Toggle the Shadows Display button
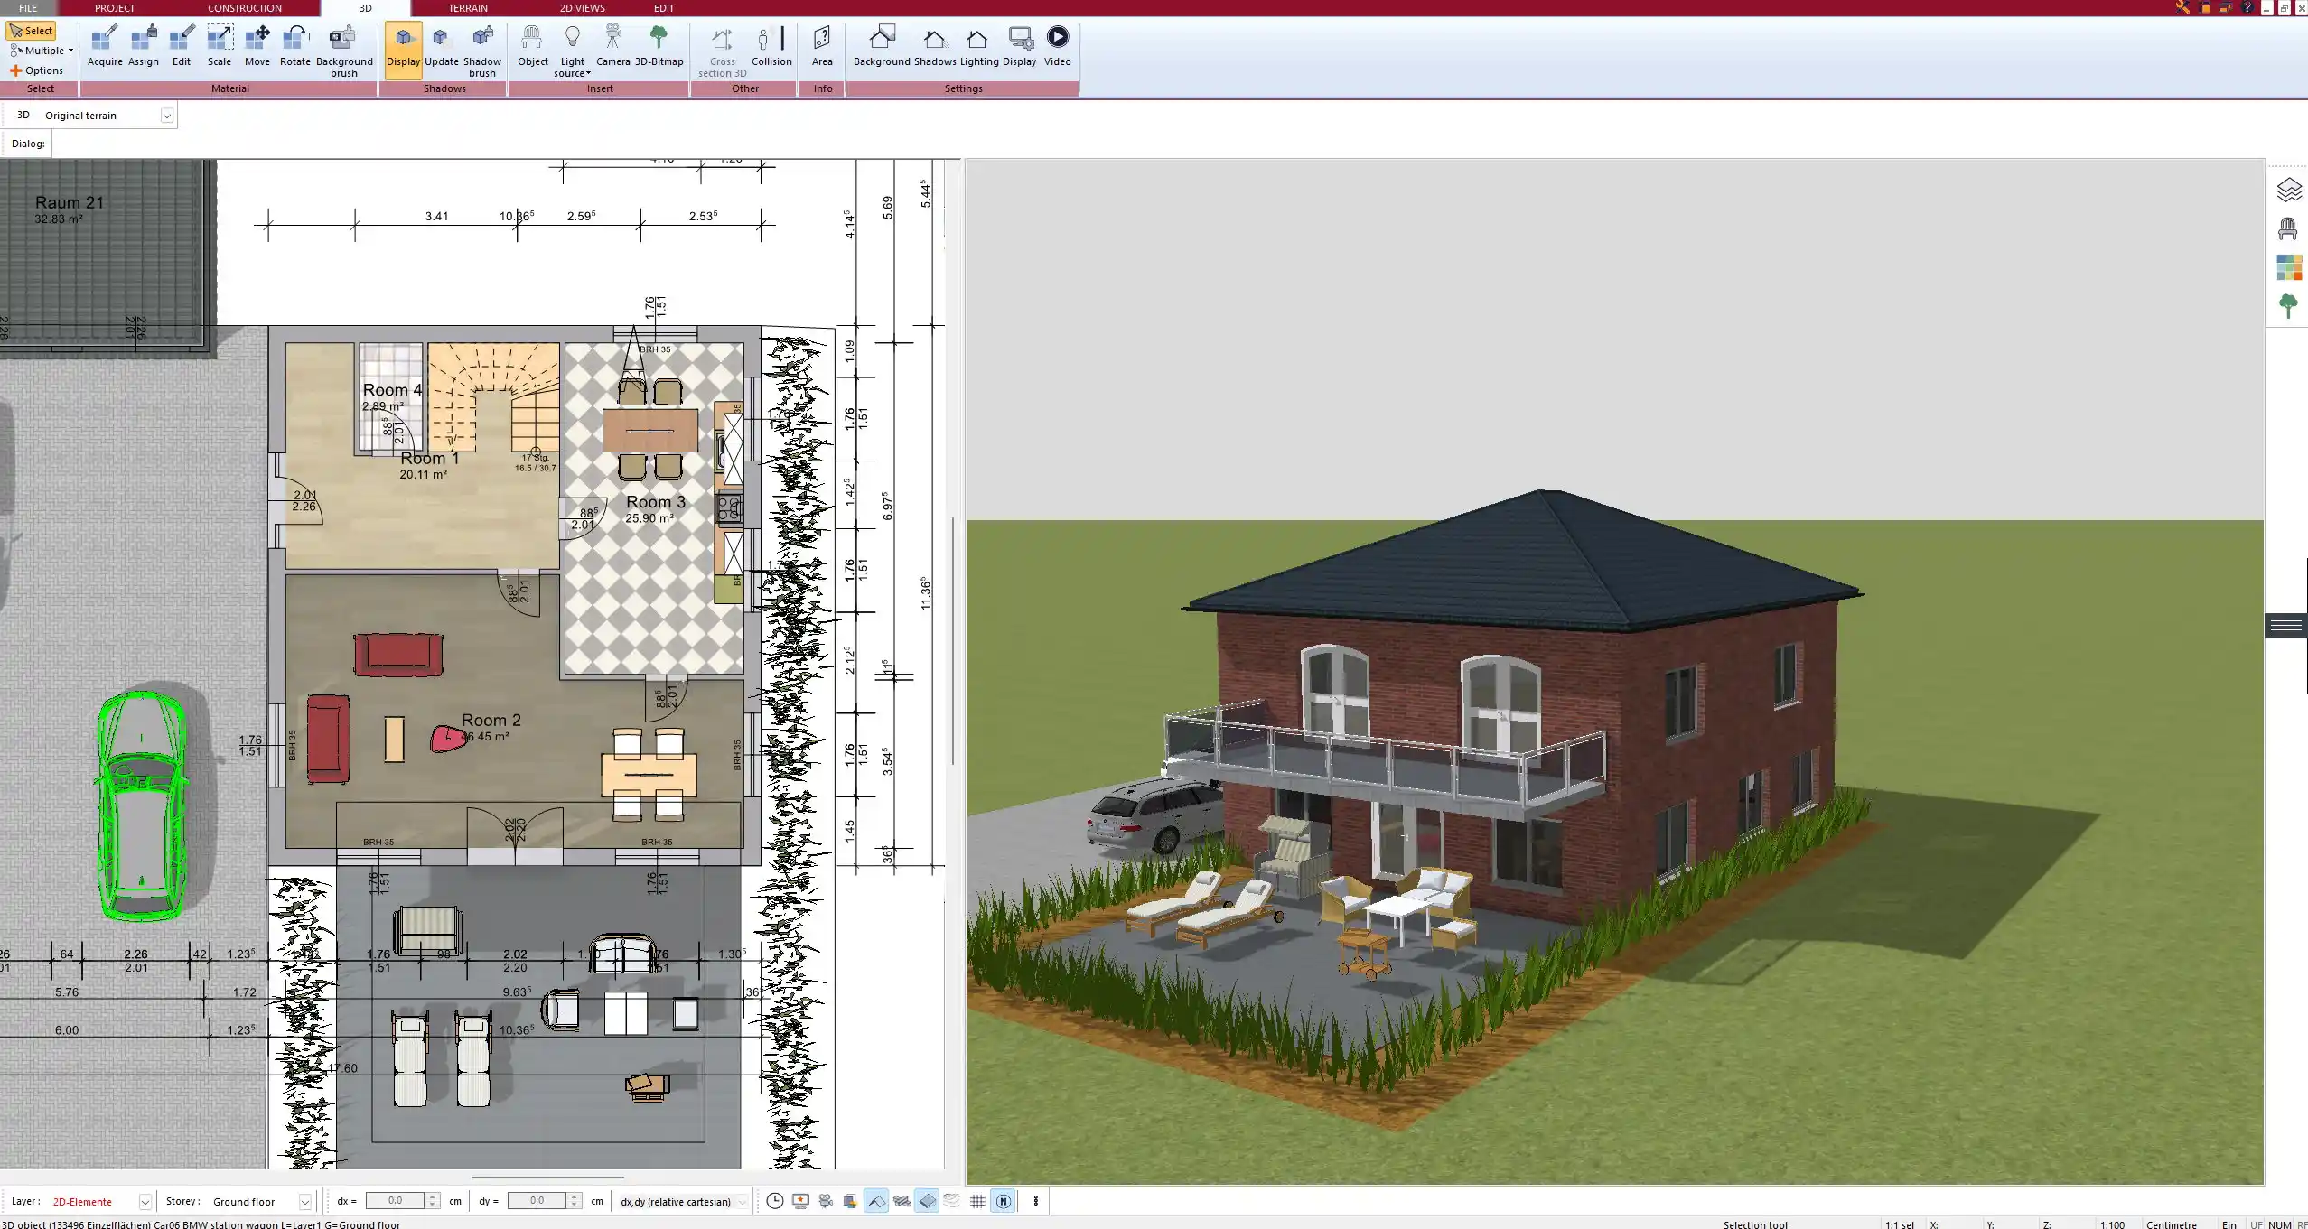Image resolution: width=2308 pixels, height=1229 pixels. (x=403, y=50)
